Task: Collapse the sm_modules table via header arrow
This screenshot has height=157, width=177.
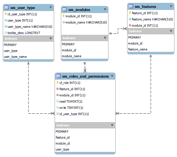Action: (x=105, y=10)
